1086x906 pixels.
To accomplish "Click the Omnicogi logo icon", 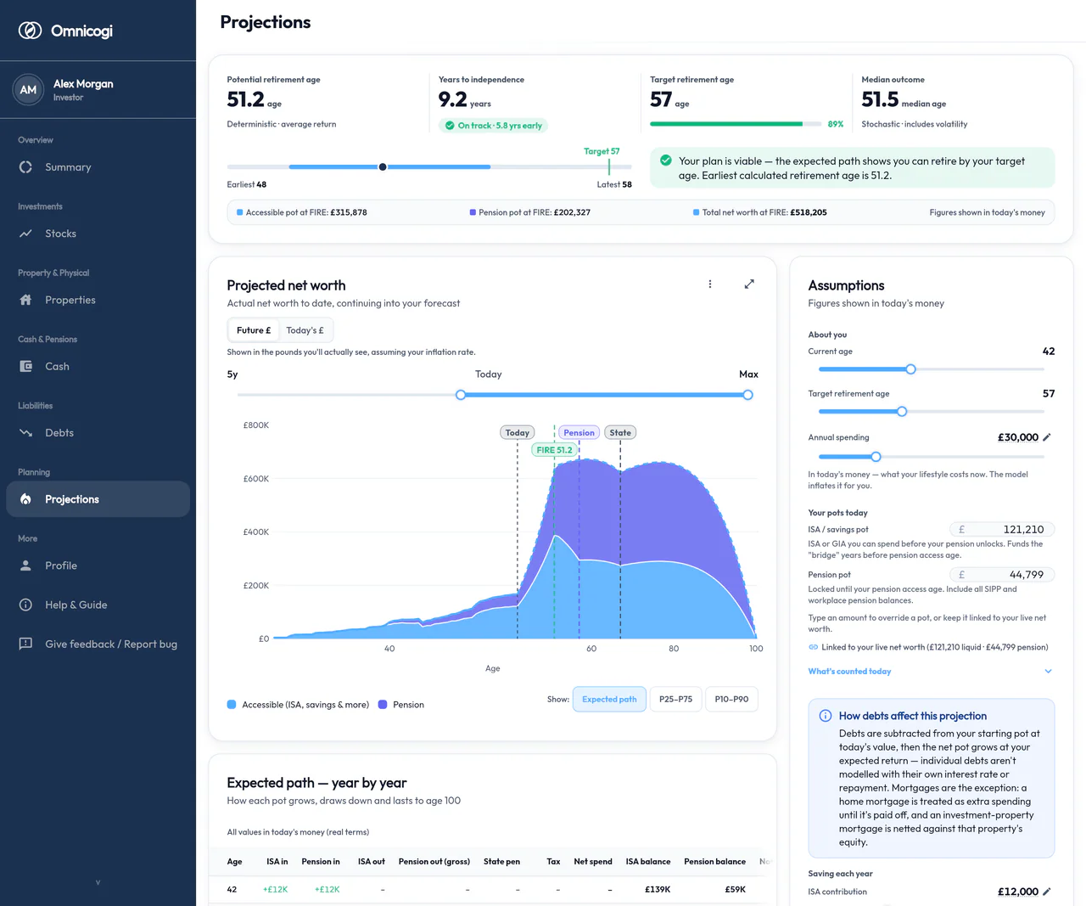I will coord(31,31).
